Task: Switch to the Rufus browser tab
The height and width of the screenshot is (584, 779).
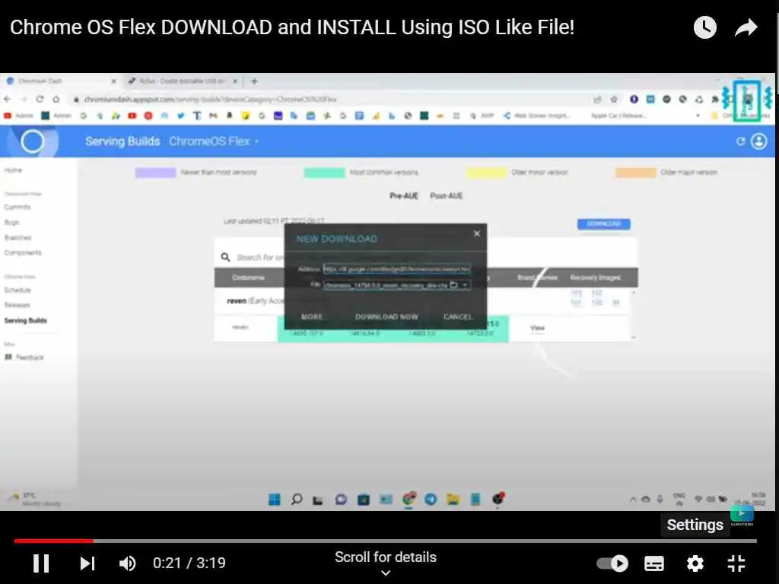Action: click(x=183, y=81)
